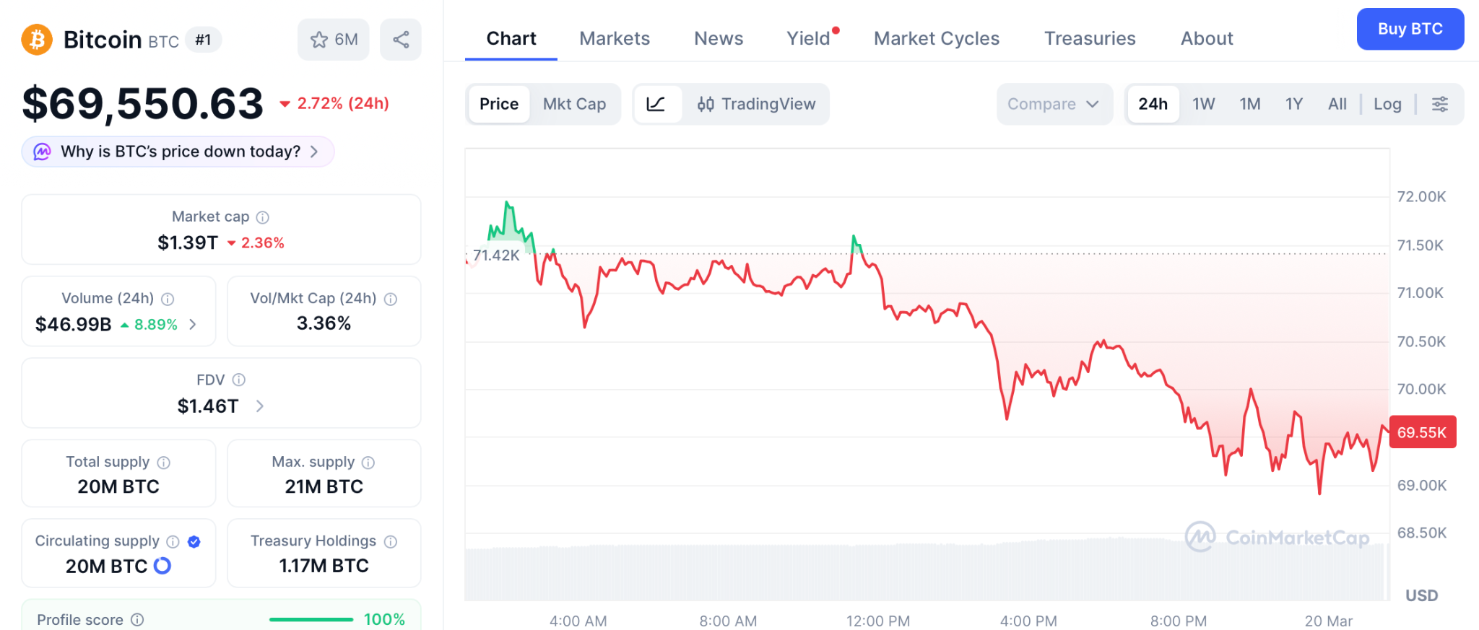Image resolution: width=1479 pixels, height=630 pixels.
Task: Open 'Why is BTC's price down today?'
Action: pyautogui.click(x=178, y=152)
